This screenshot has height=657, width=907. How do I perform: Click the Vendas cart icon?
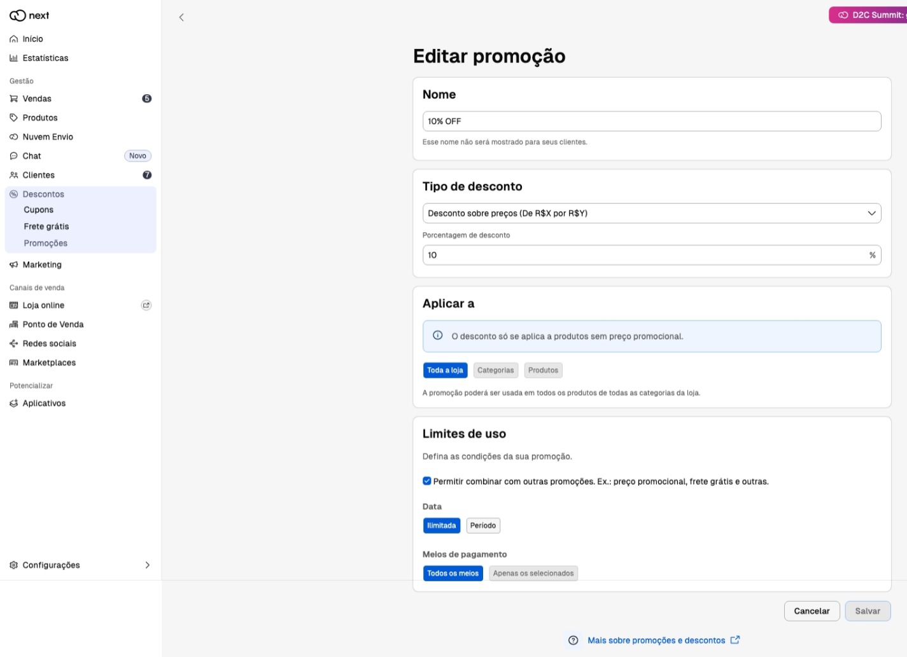14,99
